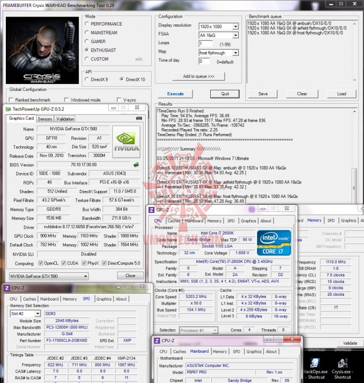The width and height of the screenshot is (364, 383).
Task: Toggle OpenCL checkbox in GPU-Z
Action: point(40,263)
